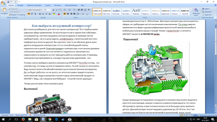The image size is (217, 122).
Task: Open line spacing menu
Action: pyautogui.click(x=78, y=14)
